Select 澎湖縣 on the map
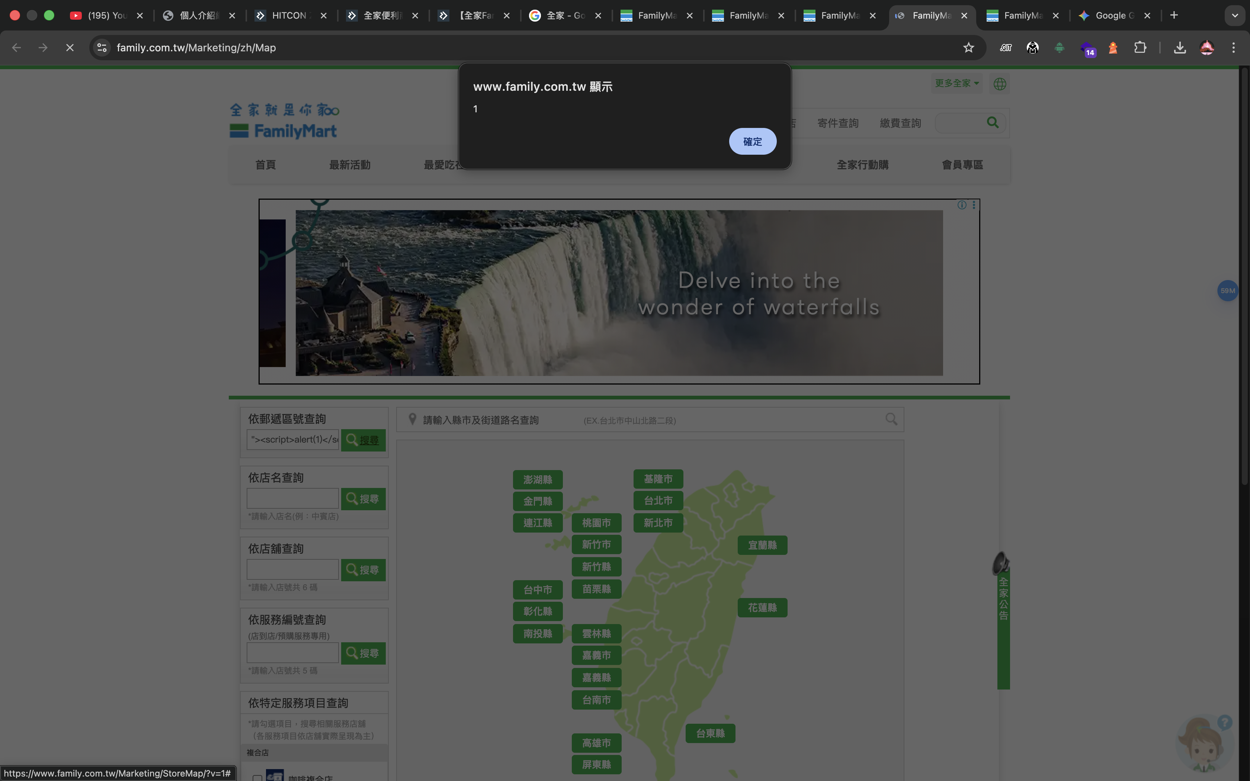Image resolution: width=1250 pixels, height=781 pixels. (538, 480)
